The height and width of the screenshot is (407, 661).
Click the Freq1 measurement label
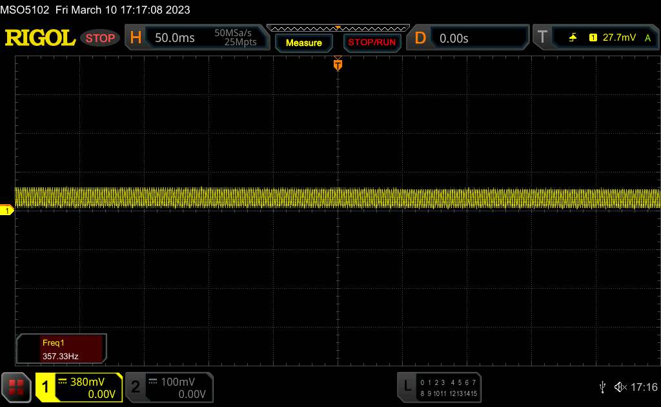pyautogui.click(x=53, y=343)
